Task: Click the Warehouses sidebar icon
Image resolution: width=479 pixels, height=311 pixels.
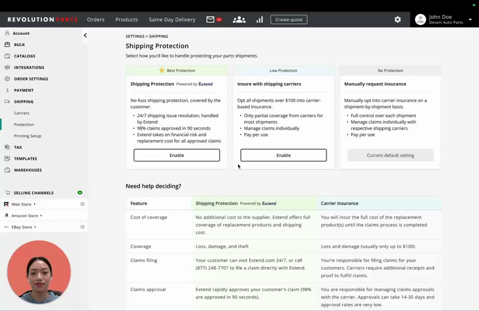Action: coord(7,170)
